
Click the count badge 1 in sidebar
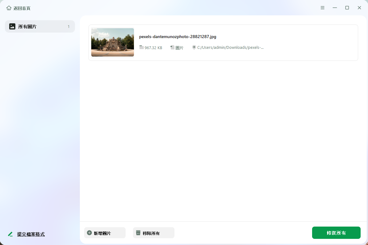pyautogui.click(x=69, y=27)
